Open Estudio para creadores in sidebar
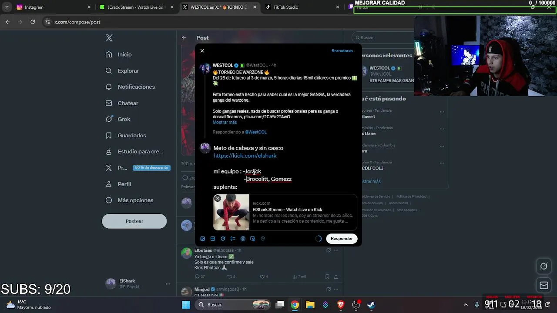 click(134, 151)
